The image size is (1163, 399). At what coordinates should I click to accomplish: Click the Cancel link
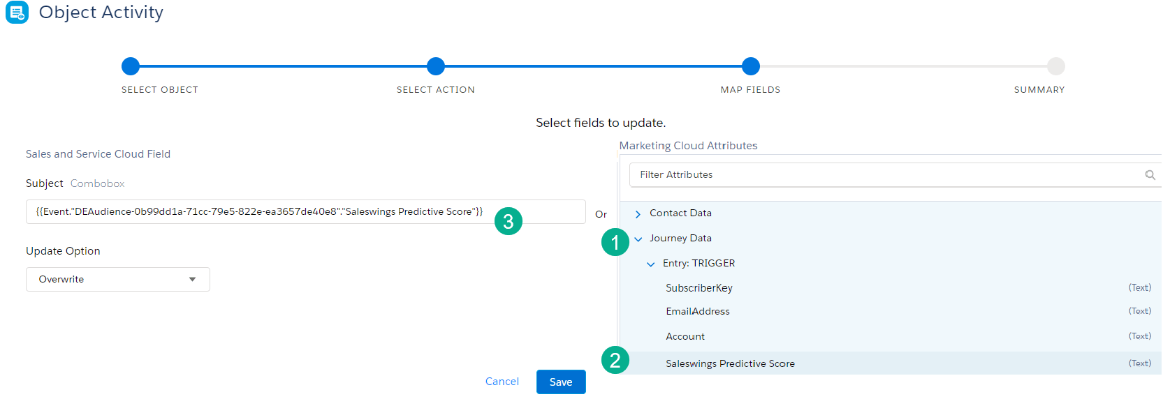pos(502,382)
